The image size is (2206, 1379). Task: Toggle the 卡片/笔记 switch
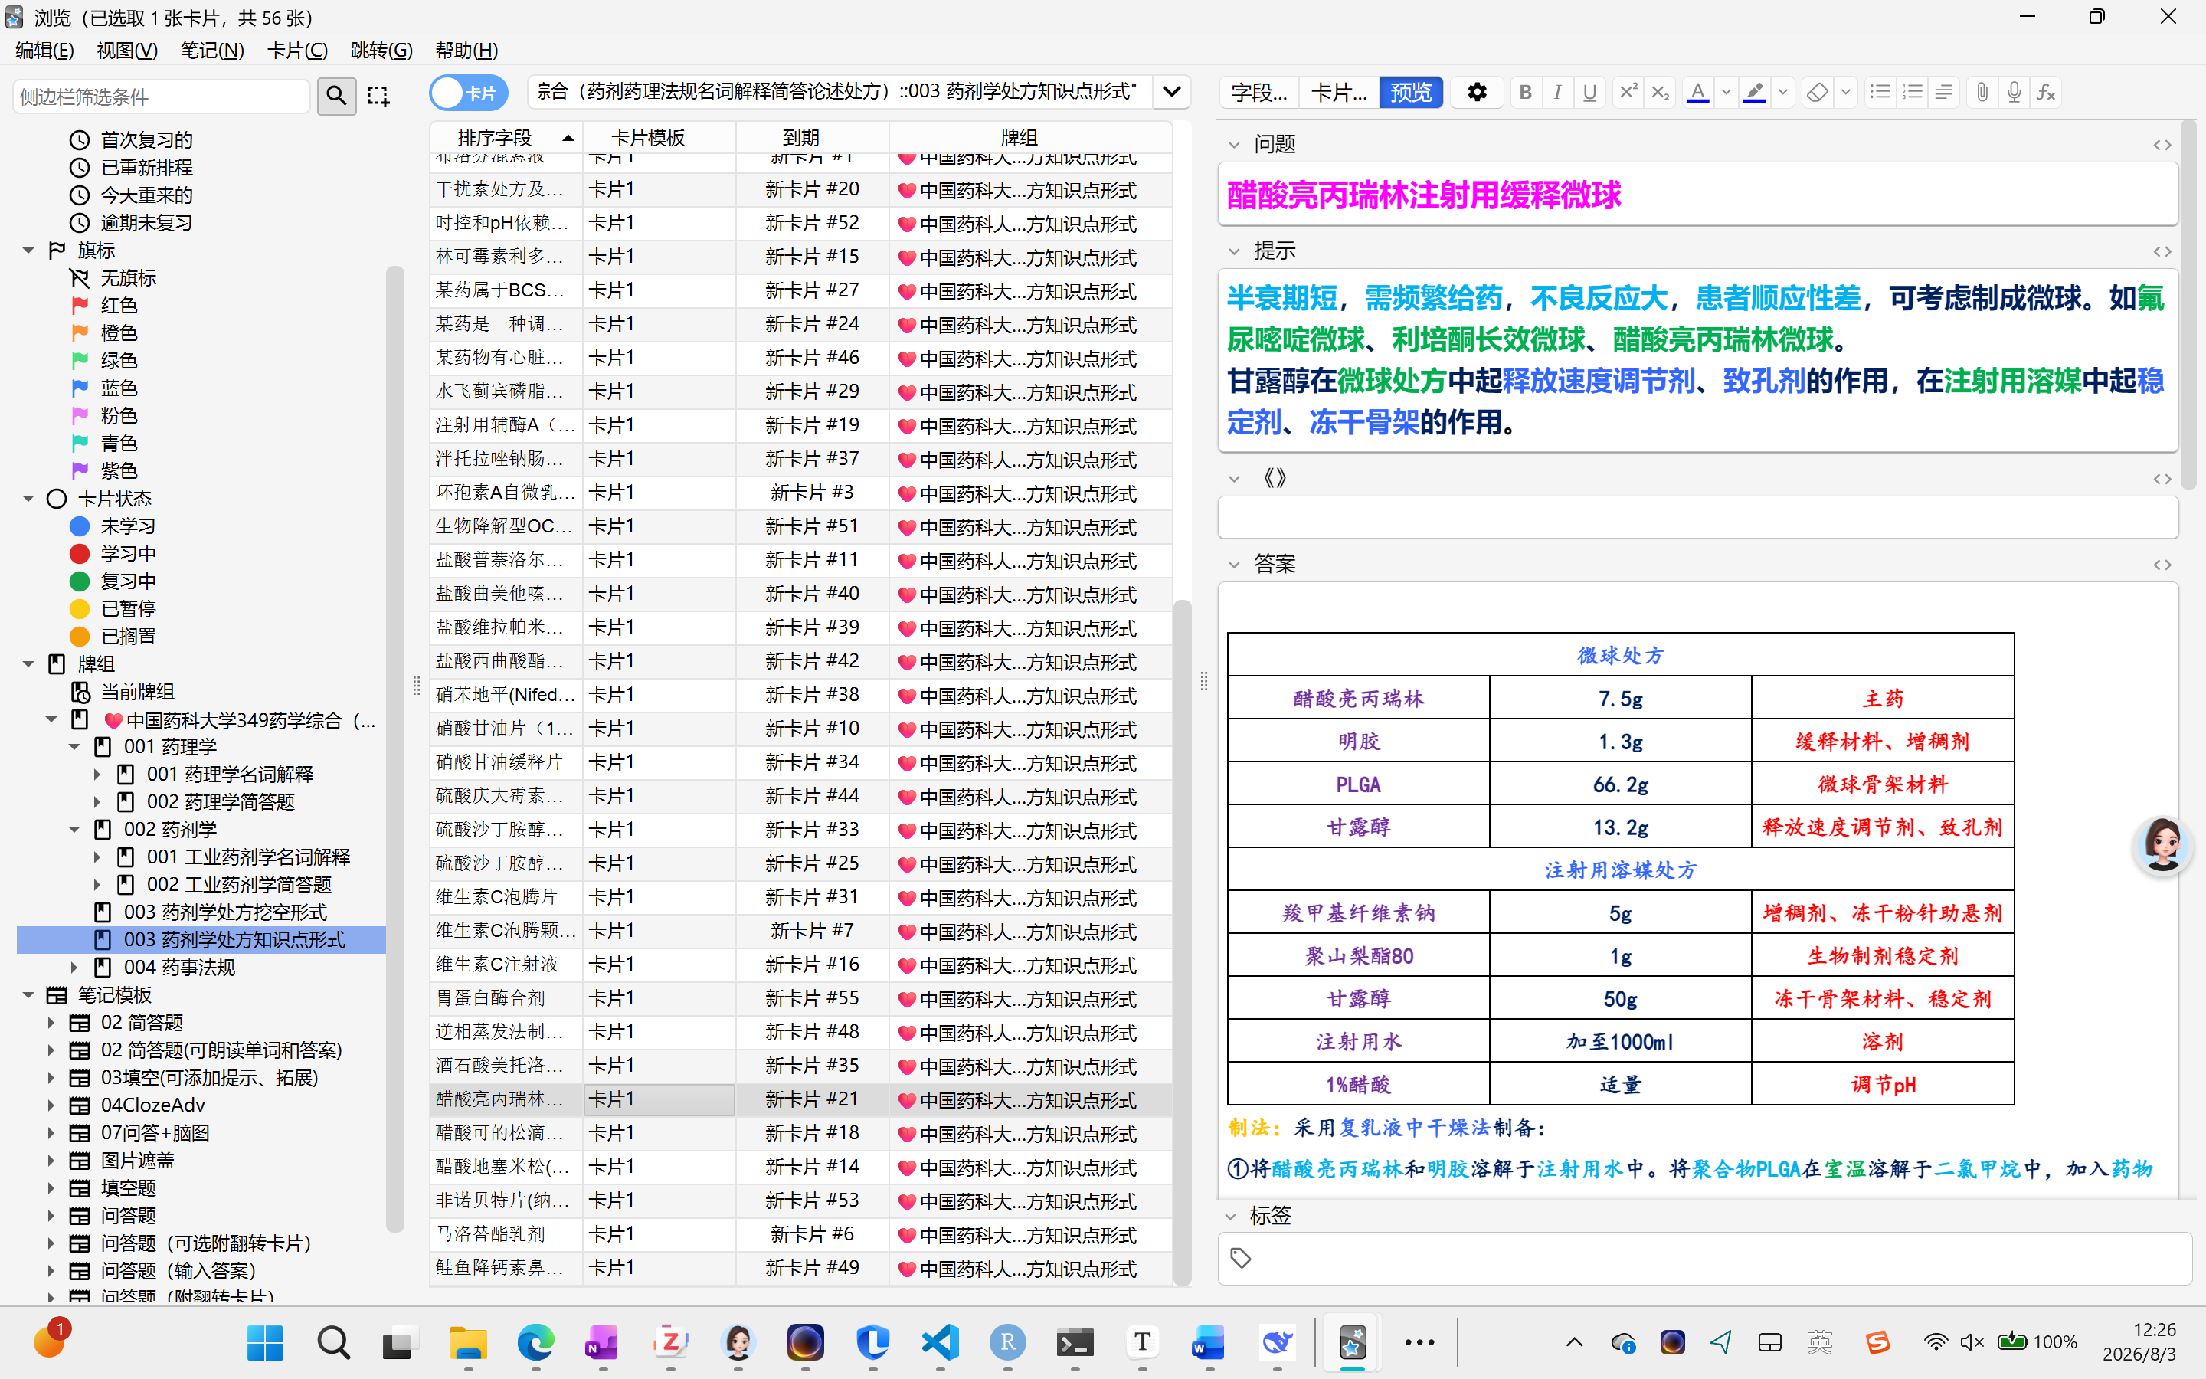coord(469,92)
